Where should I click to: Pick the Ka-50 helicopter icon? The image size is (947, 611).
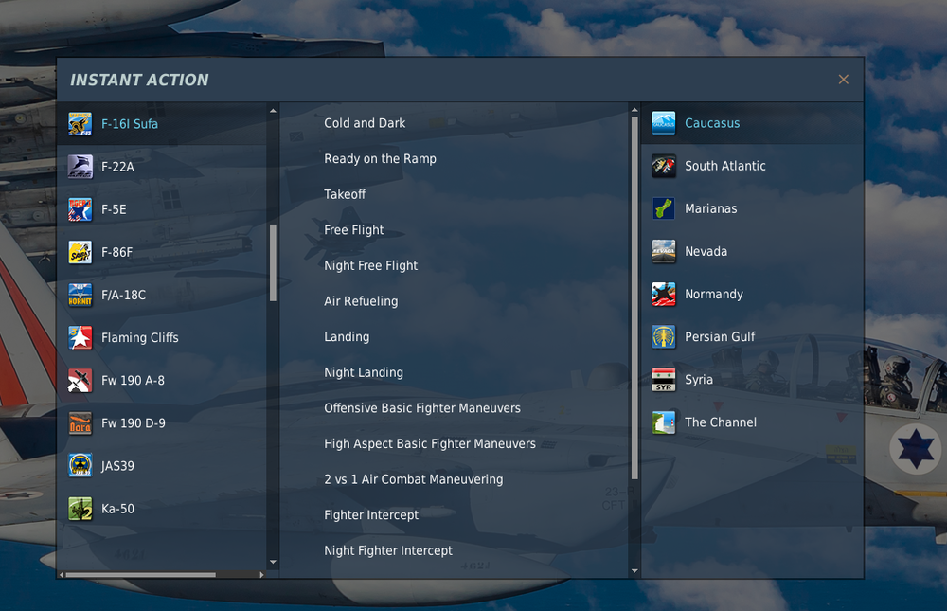pos(80,509)
